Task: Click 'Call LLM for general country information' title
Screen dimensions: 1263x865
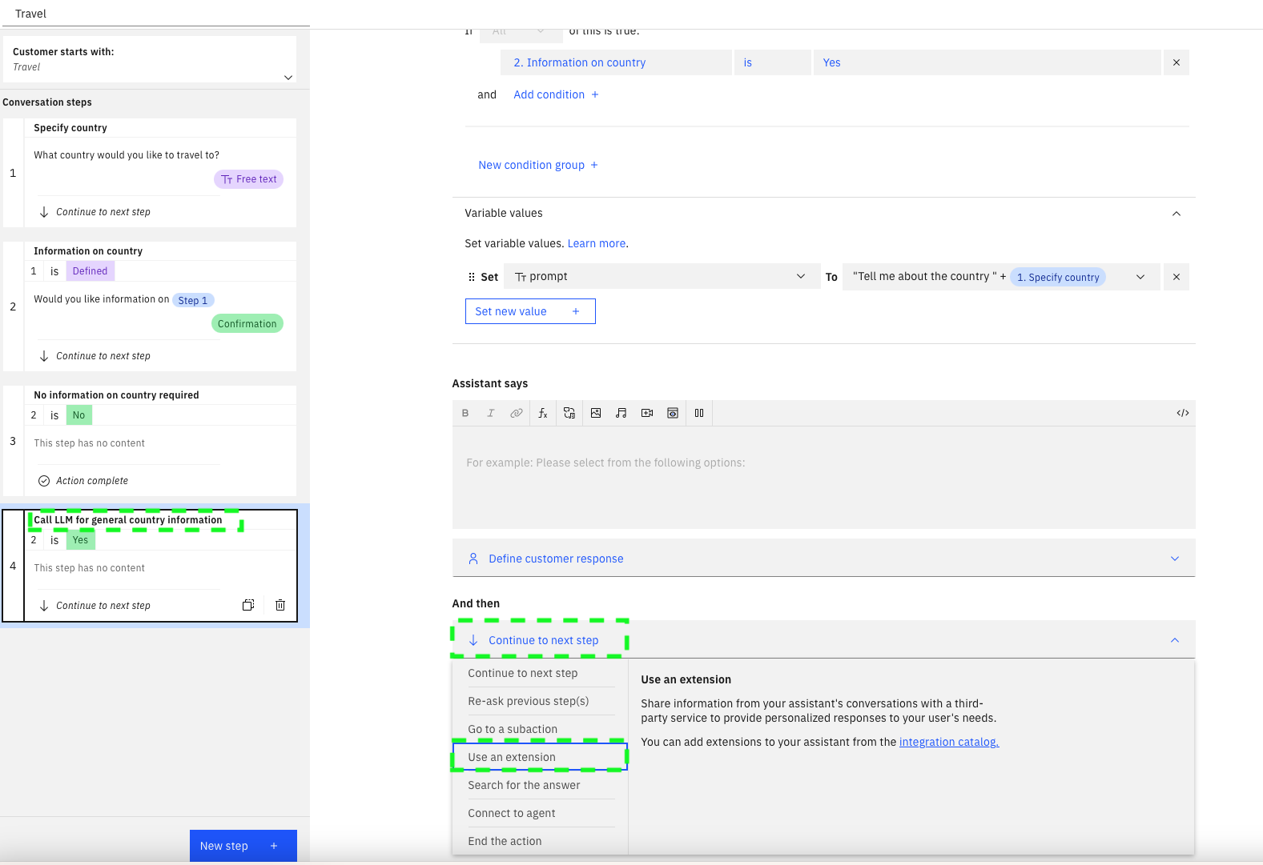Action: pyautogui.click(x=128, y=520)
